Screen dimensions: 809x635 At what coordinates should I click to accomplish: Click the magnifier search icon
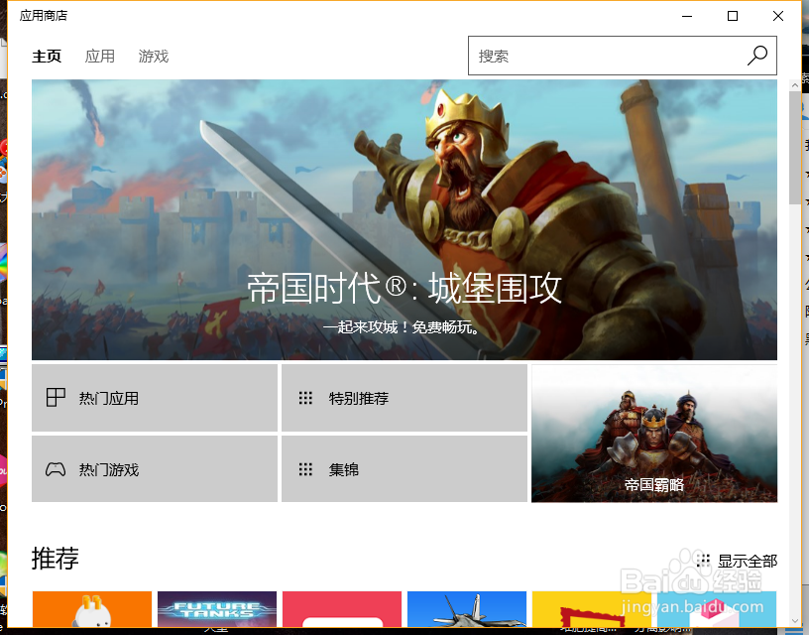[x=757, y=56]
